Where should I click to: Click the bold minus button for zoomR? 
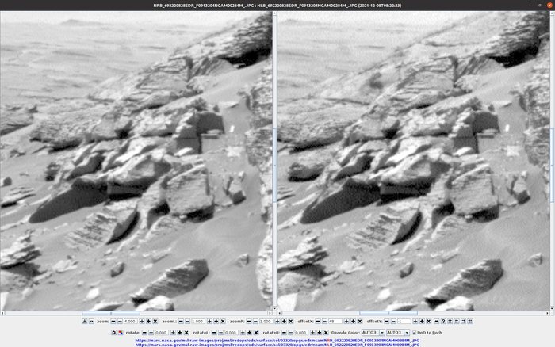pos(248,322)
